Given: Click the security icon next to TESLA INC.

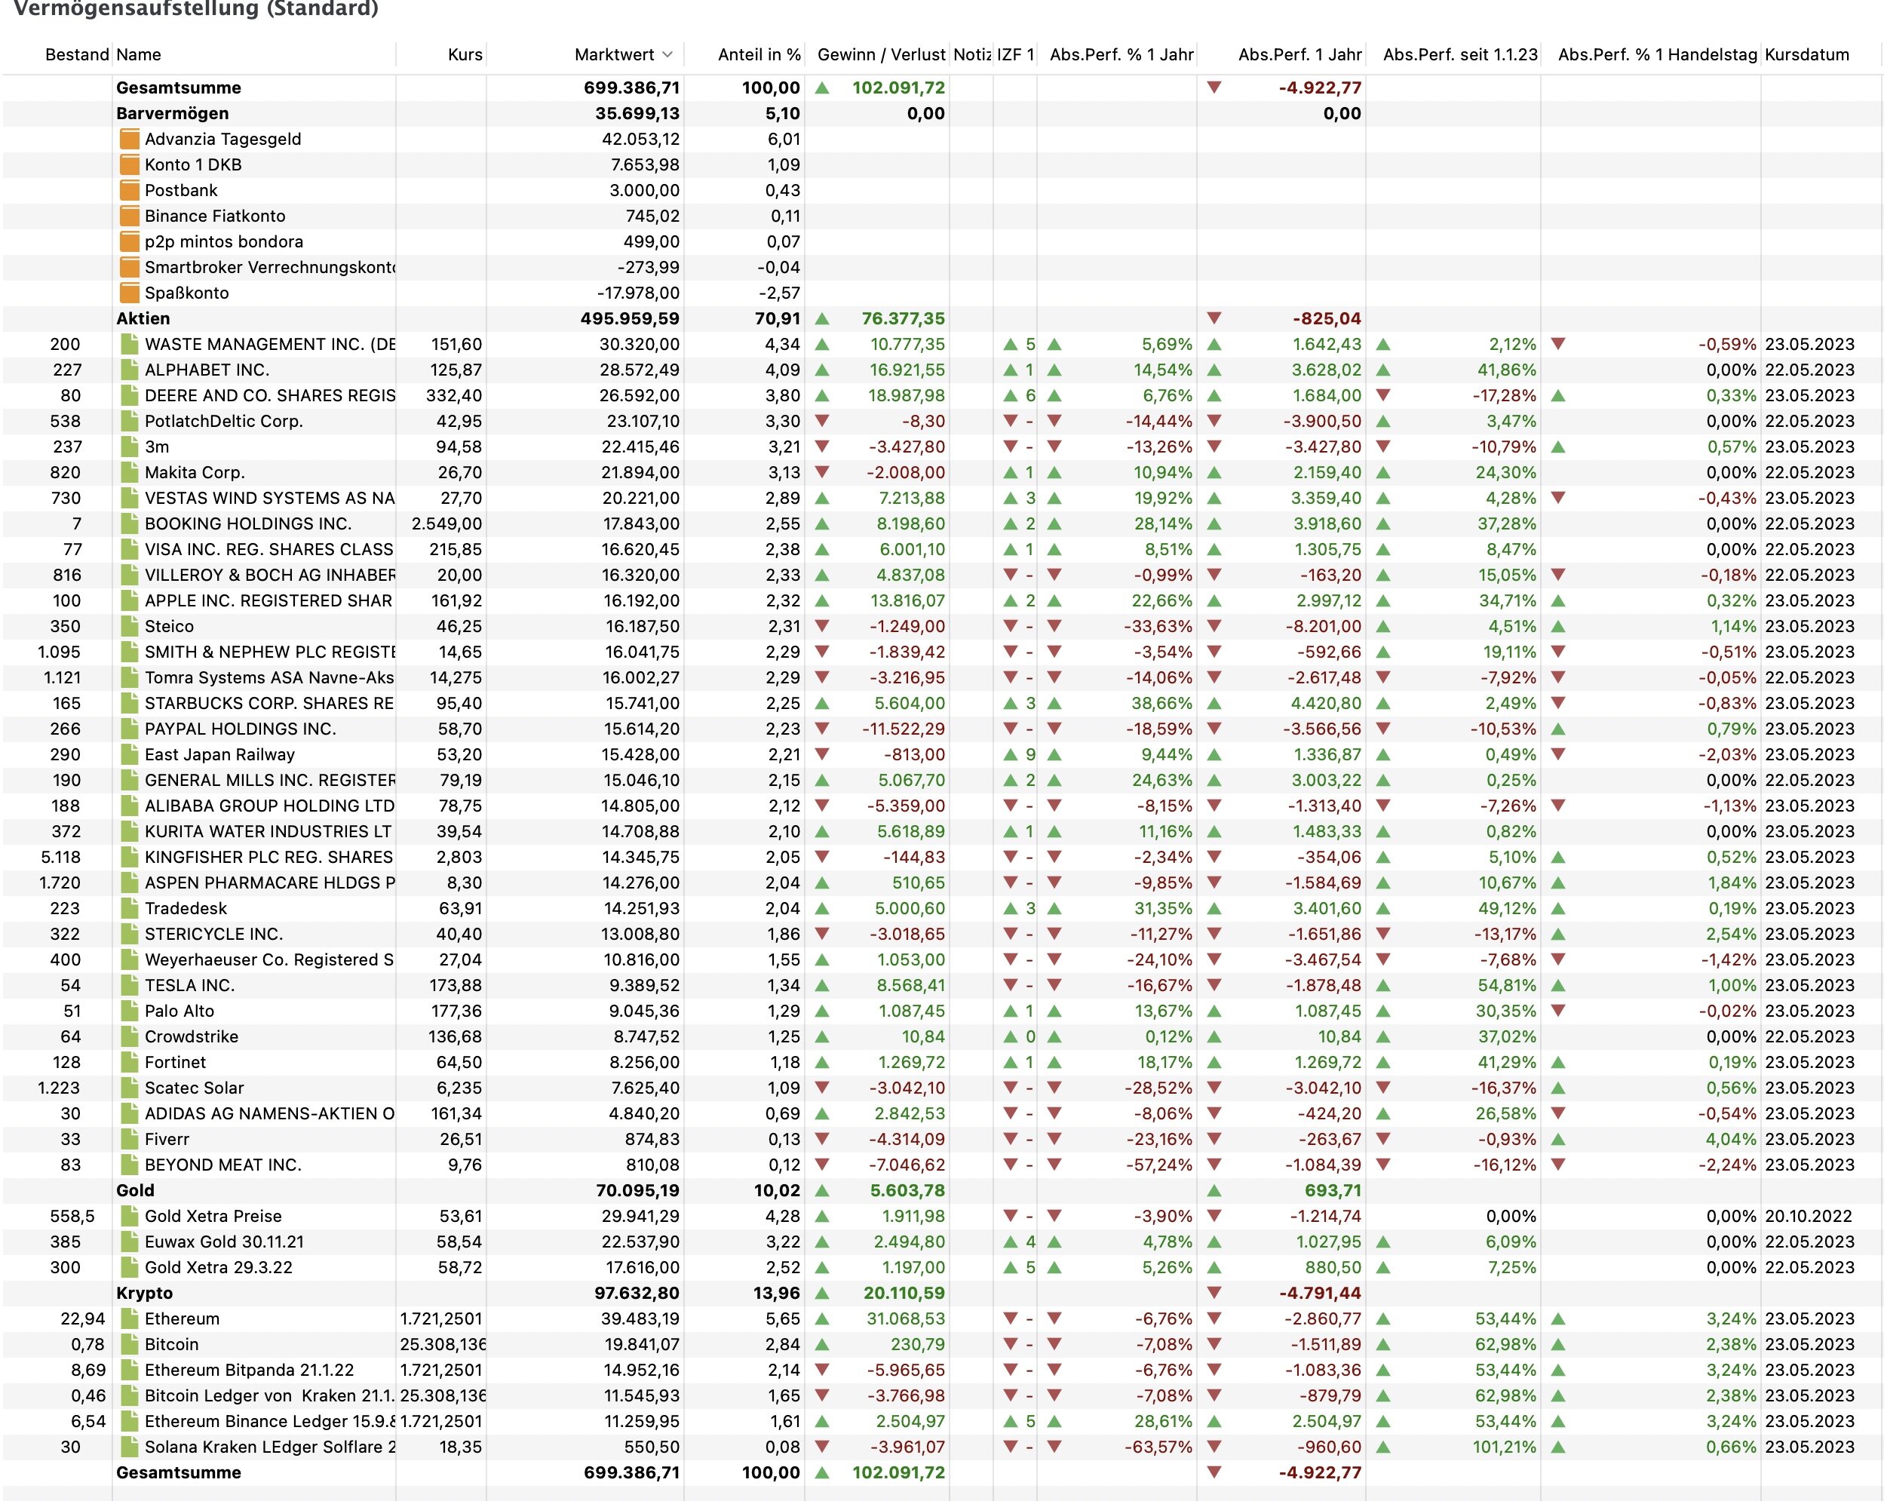Looking at the screenshot, I should click(x=129, y=986).
